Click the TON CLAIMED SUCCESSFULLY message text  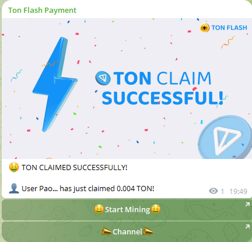(x=74, y=168)
